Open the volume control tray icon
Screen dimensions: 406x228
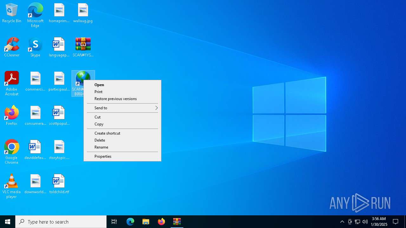[x=365, y=222]
